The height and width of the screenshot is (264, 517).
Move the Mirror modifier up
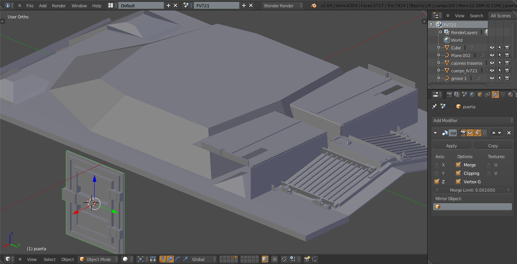pyautogui.click(x=494, y=133)
